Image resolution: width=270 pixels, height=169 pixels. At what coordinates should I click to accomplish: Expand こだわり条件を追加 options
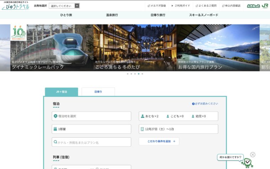pos(159,142)
